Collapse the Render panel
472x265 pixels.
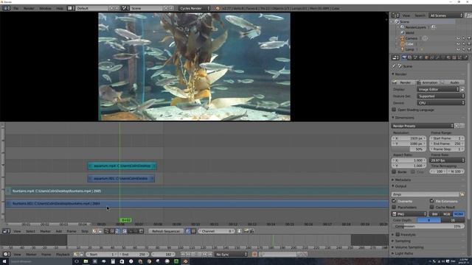(400, 74)
